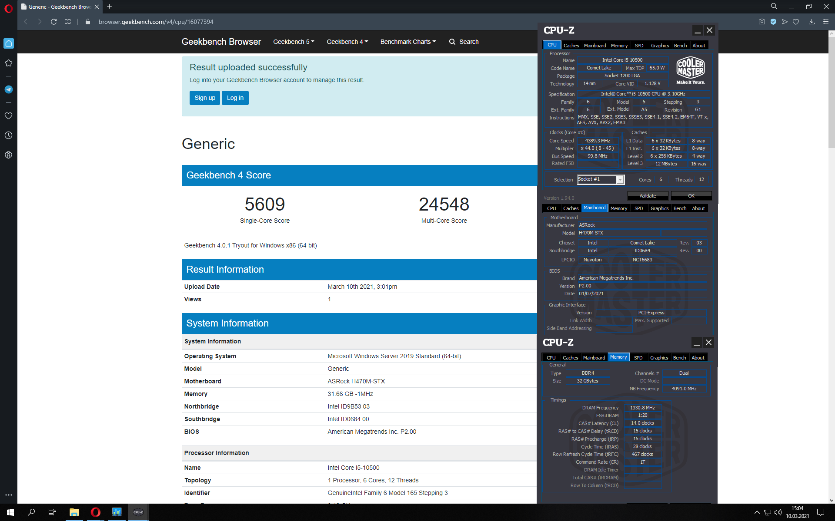Image resolution: width=835 pixels, height=521 pixels.
Task: Open Geekbench Search link
Action: point(464,42)
